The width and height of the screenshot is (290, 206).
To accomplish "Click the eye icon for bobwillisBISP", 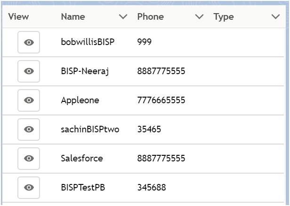I will tap(29, 42).
